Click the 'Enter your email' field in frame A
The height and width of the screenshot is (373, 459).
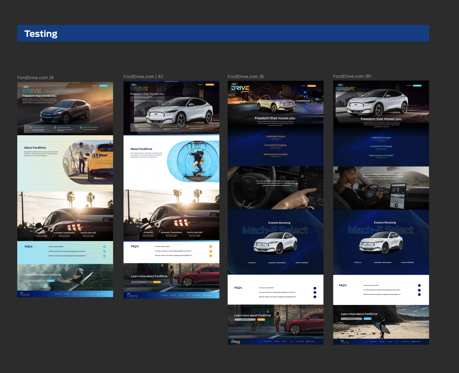click(x=35, y=281)
